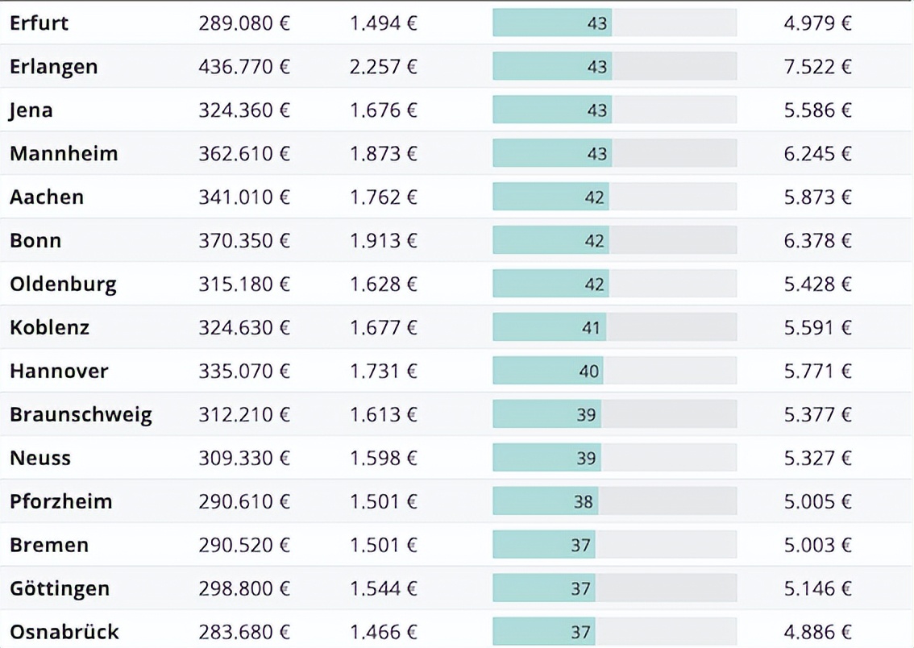Select the 1.873 € Mannheim value
The width and height of the screenshot is (914, 648).
point(384,153)
